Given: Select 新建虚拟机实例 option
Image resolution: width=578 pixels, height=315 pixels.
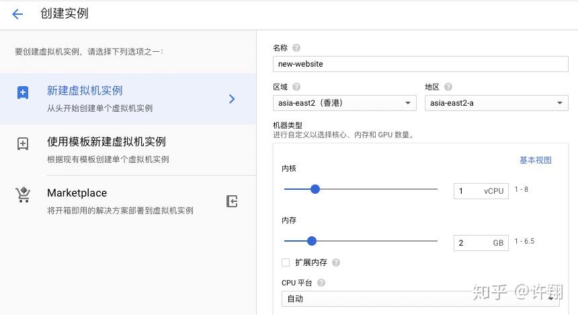Looking at the screenshot, I should point(128,98).
